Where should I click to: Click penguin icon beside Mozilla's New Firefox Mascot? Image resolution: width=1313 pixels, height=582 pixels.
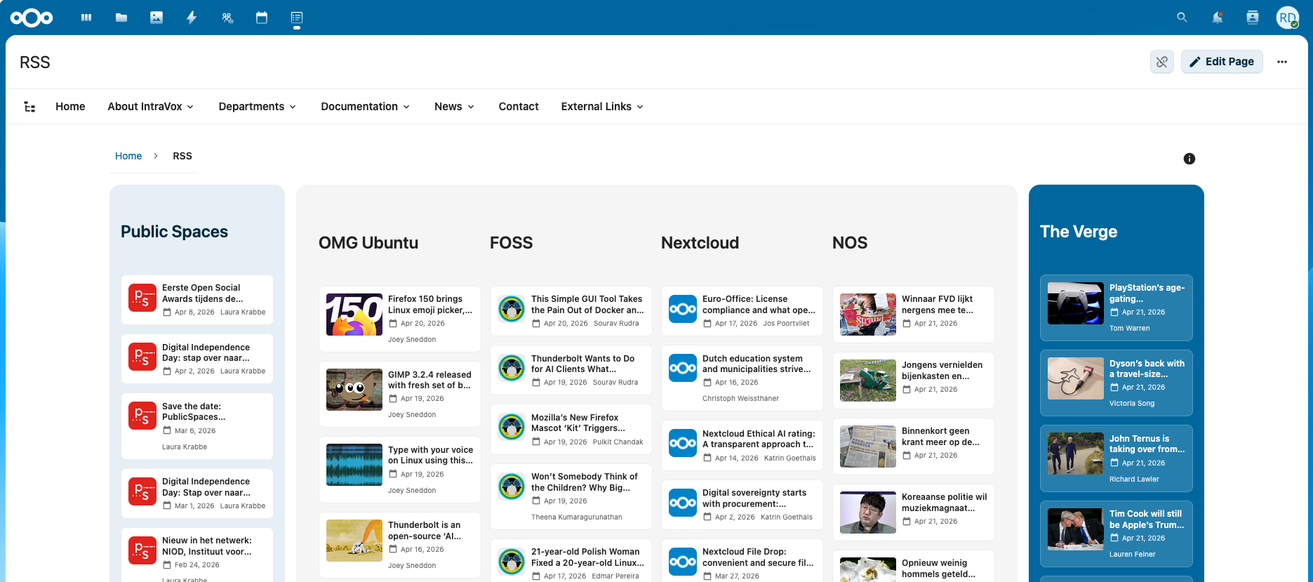pos(512,426)
